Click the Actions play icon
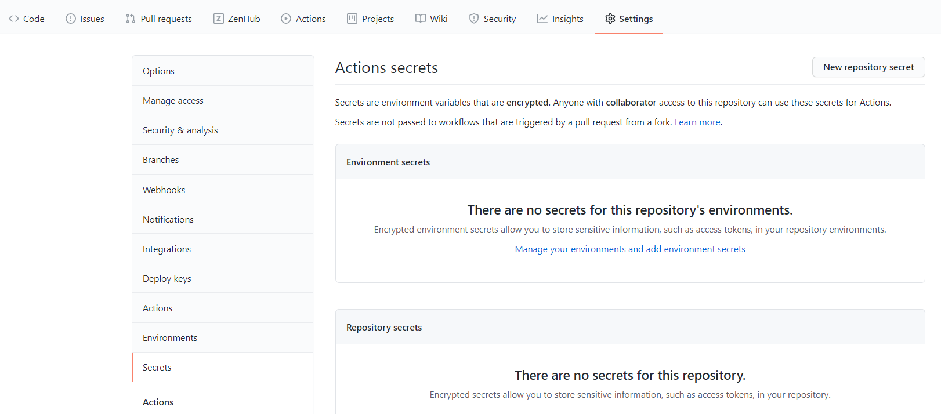Image resolution: width=941 pixels, height=414 pixels. (x=286, y=19)
